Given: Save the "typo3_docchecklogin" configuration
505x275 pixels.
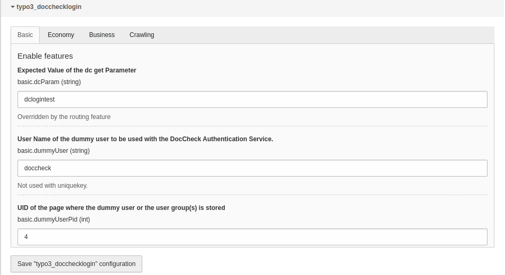Looking at the screenshot, I should (76, 264).
